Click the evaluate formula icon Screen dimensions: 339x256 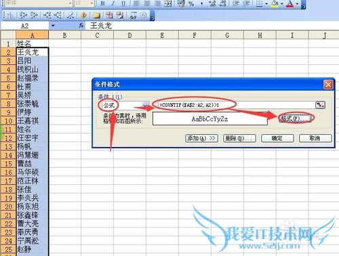[144, 15]
